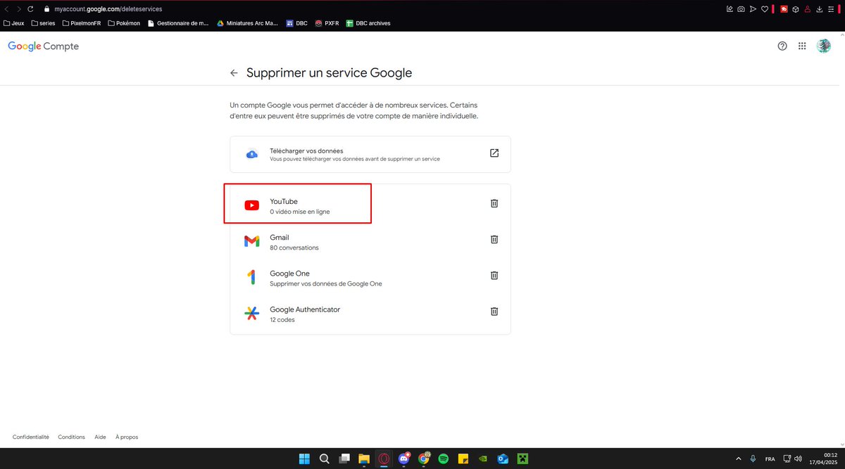845x469 pixels.
Task: Click the snapshot camera icon in browser toolbar
Action: (741, 9)
